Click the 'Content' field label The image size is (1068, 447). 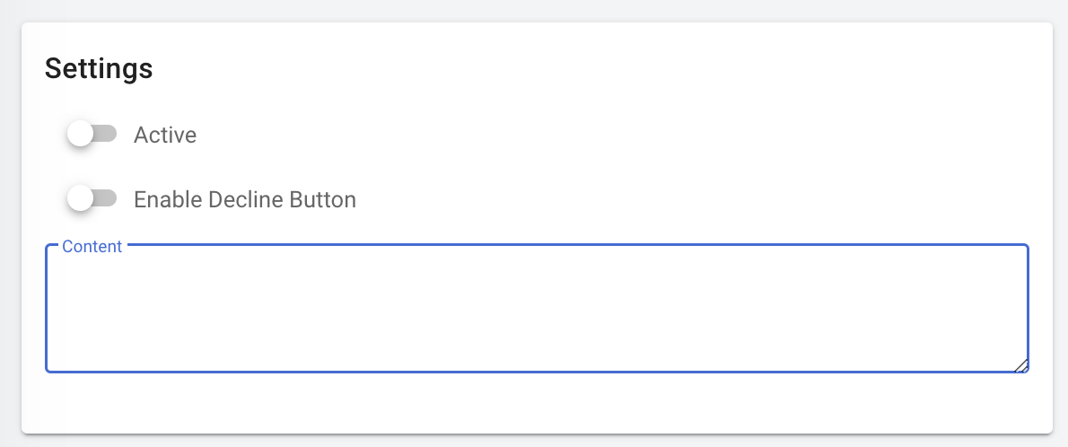[92, 247]
